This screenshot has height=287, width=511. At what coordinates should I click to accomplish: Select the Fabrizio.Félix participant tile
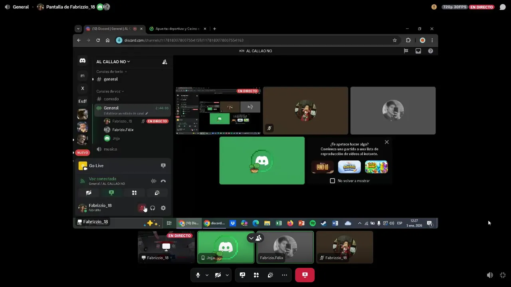(285, 247)
